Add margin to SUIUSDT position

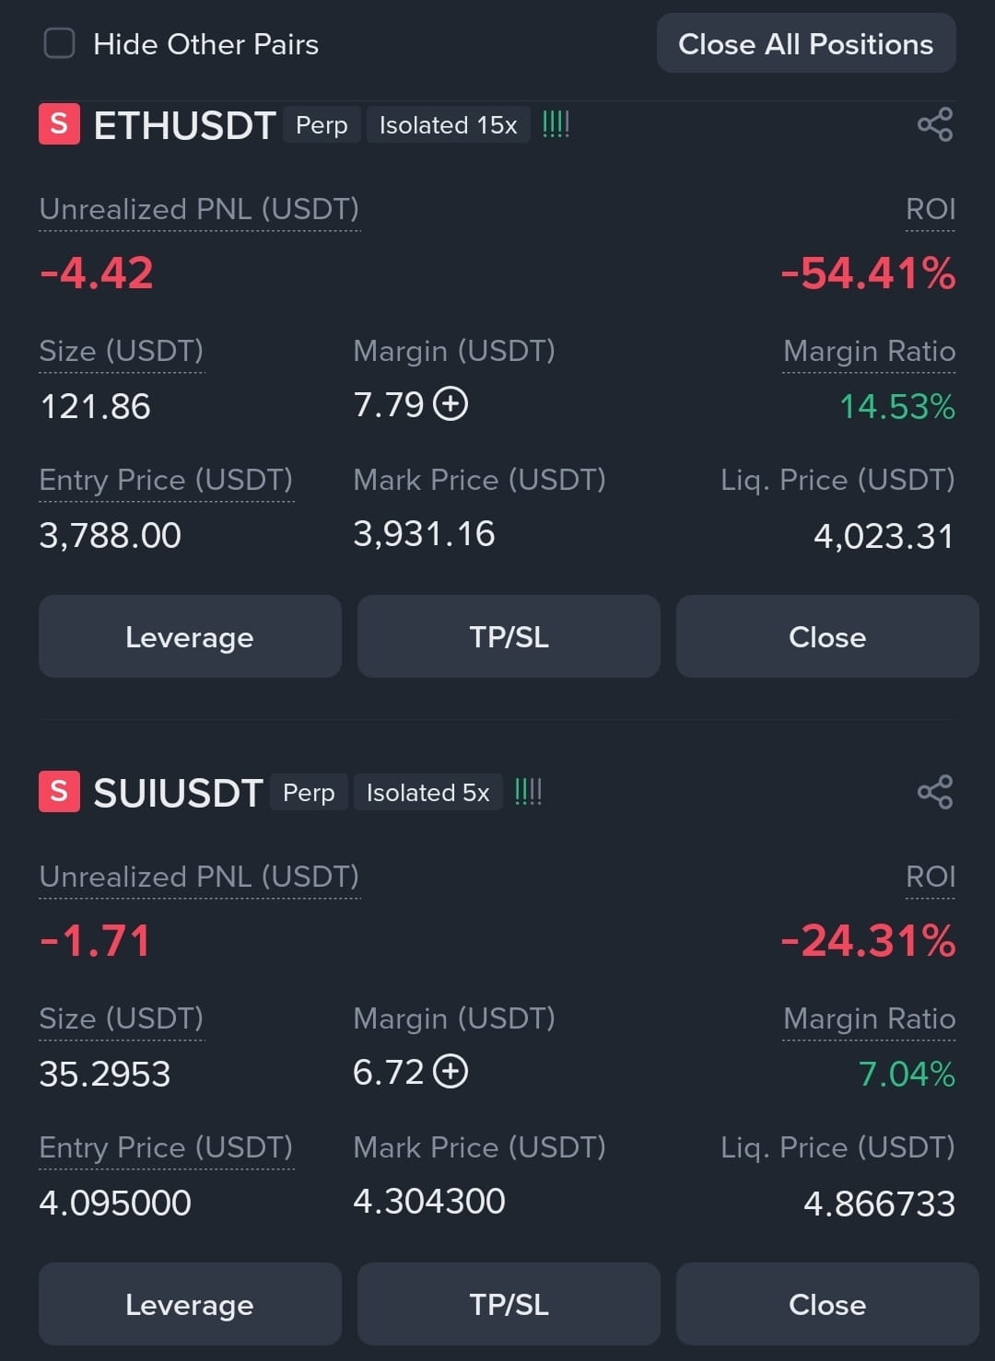(451, 1072)
